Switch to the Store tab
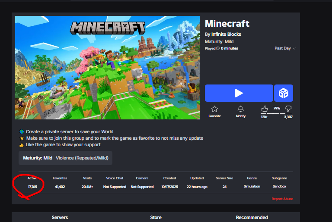Viewport: 332px width, 222px height. click(156, 217)
